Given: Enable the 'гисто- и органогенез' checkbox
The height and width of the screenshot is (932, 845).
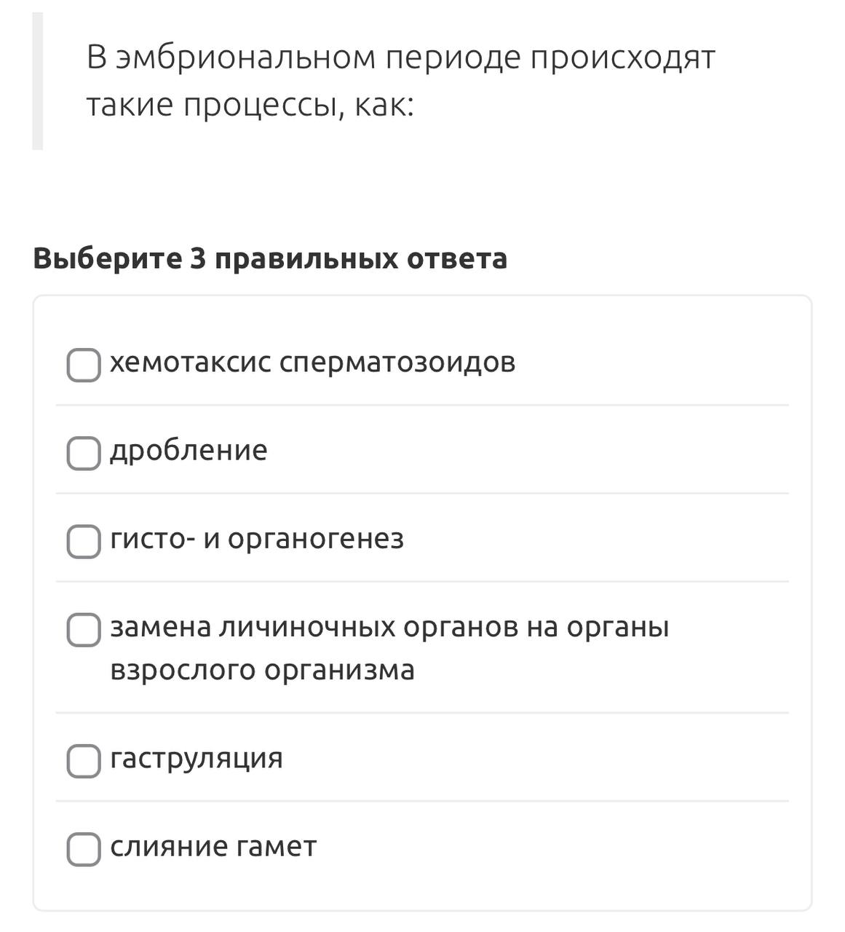Looking at the screenshot, I should (84, 541).
